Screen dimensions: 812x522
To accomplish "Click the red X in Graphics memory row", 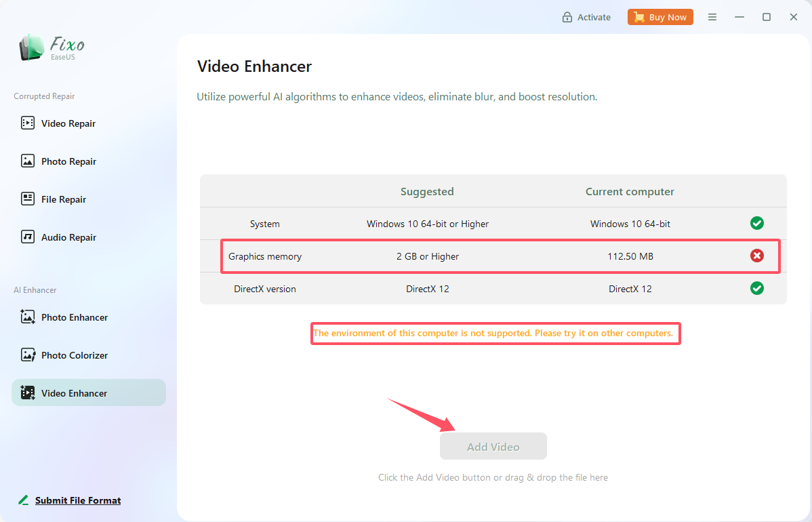I will (x=756, y=256).
